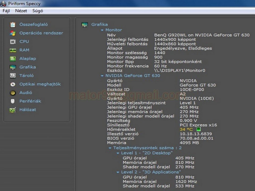
Task: Click the Level 1 - "2D Desktop" label
Action: (x=147, y=153)
